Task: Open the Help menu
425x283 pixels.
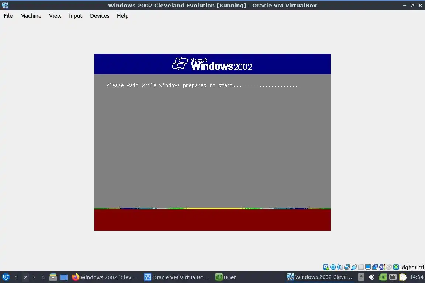Action: pos(123,16)
